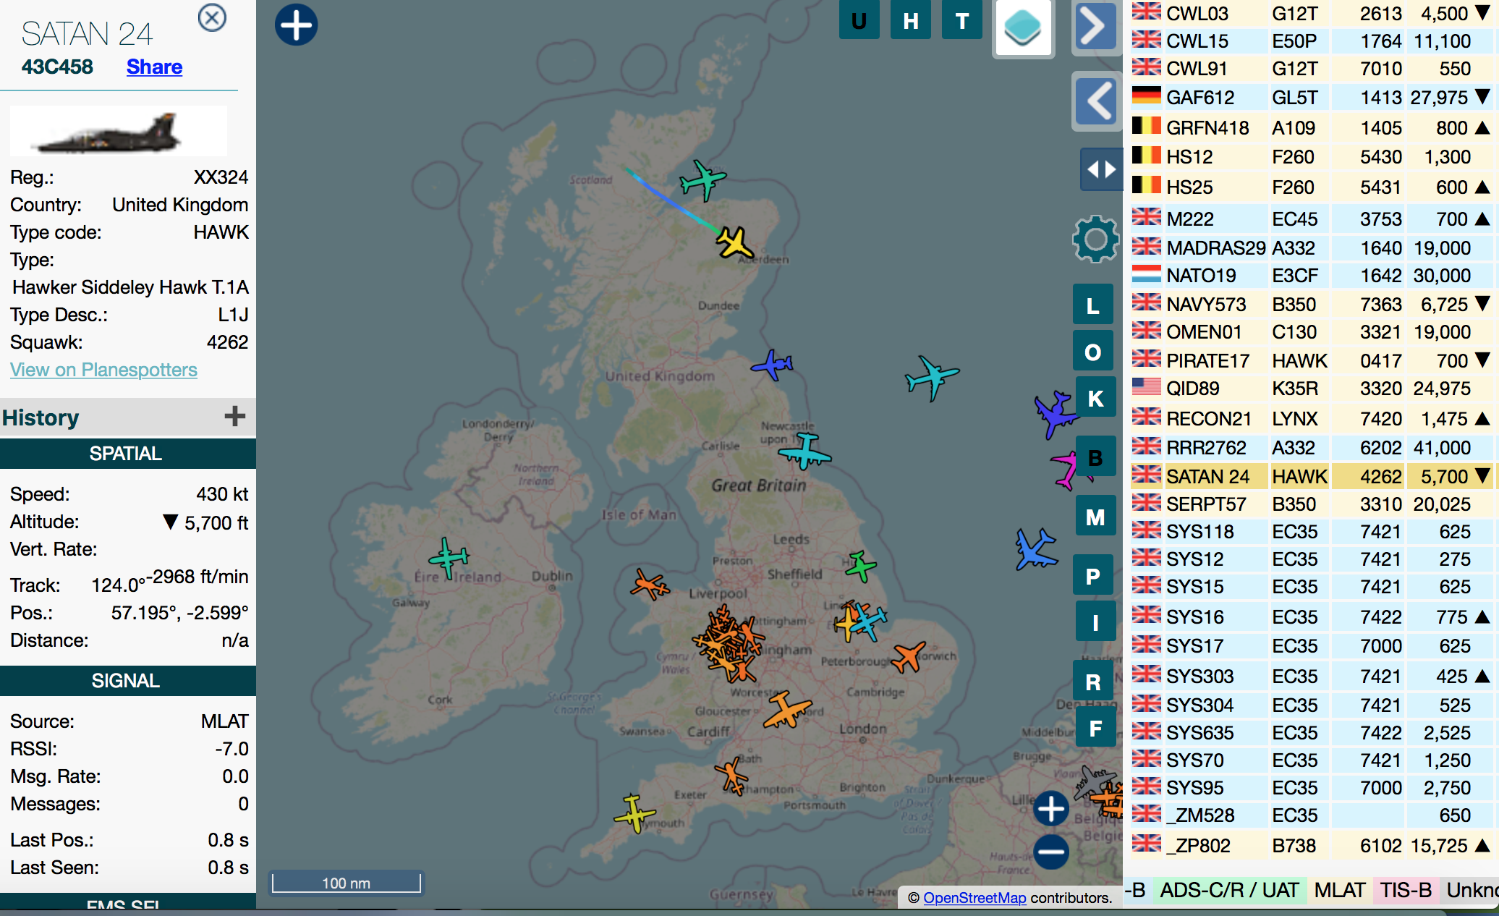Select the PIRATE17 aircraft row
1499x916 pixels.
(1312, 361)
